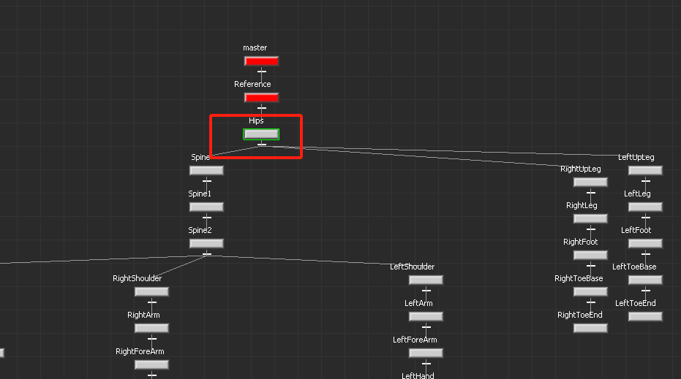Click the LeftFoot node box
The height and width of the screenshot is (379, 681).
coord(645,243)
